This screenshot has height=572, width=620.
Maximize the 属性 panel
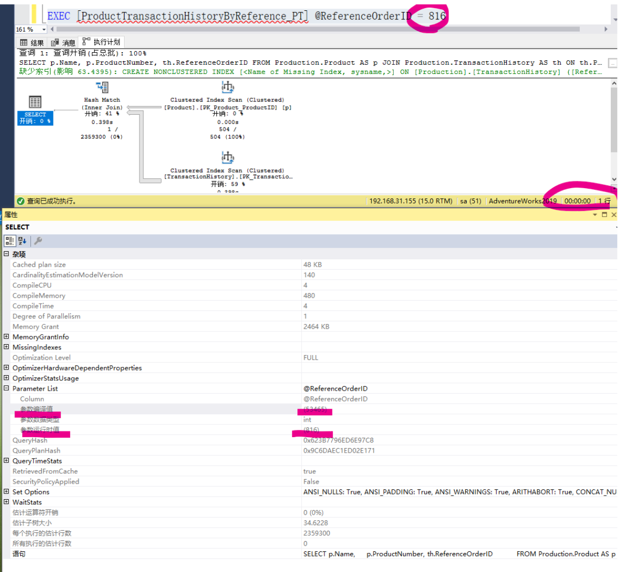click(x=604, y=215)
